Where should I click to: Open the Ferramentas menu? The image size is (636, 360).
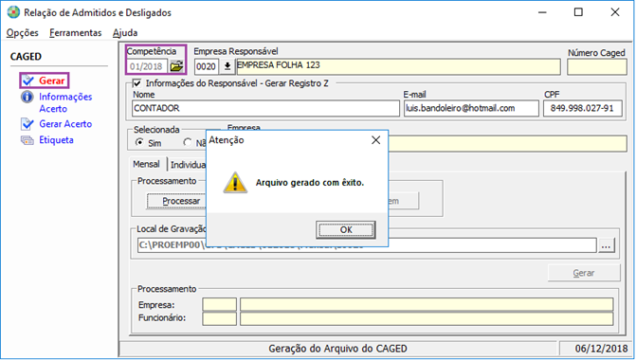point(76,33)
